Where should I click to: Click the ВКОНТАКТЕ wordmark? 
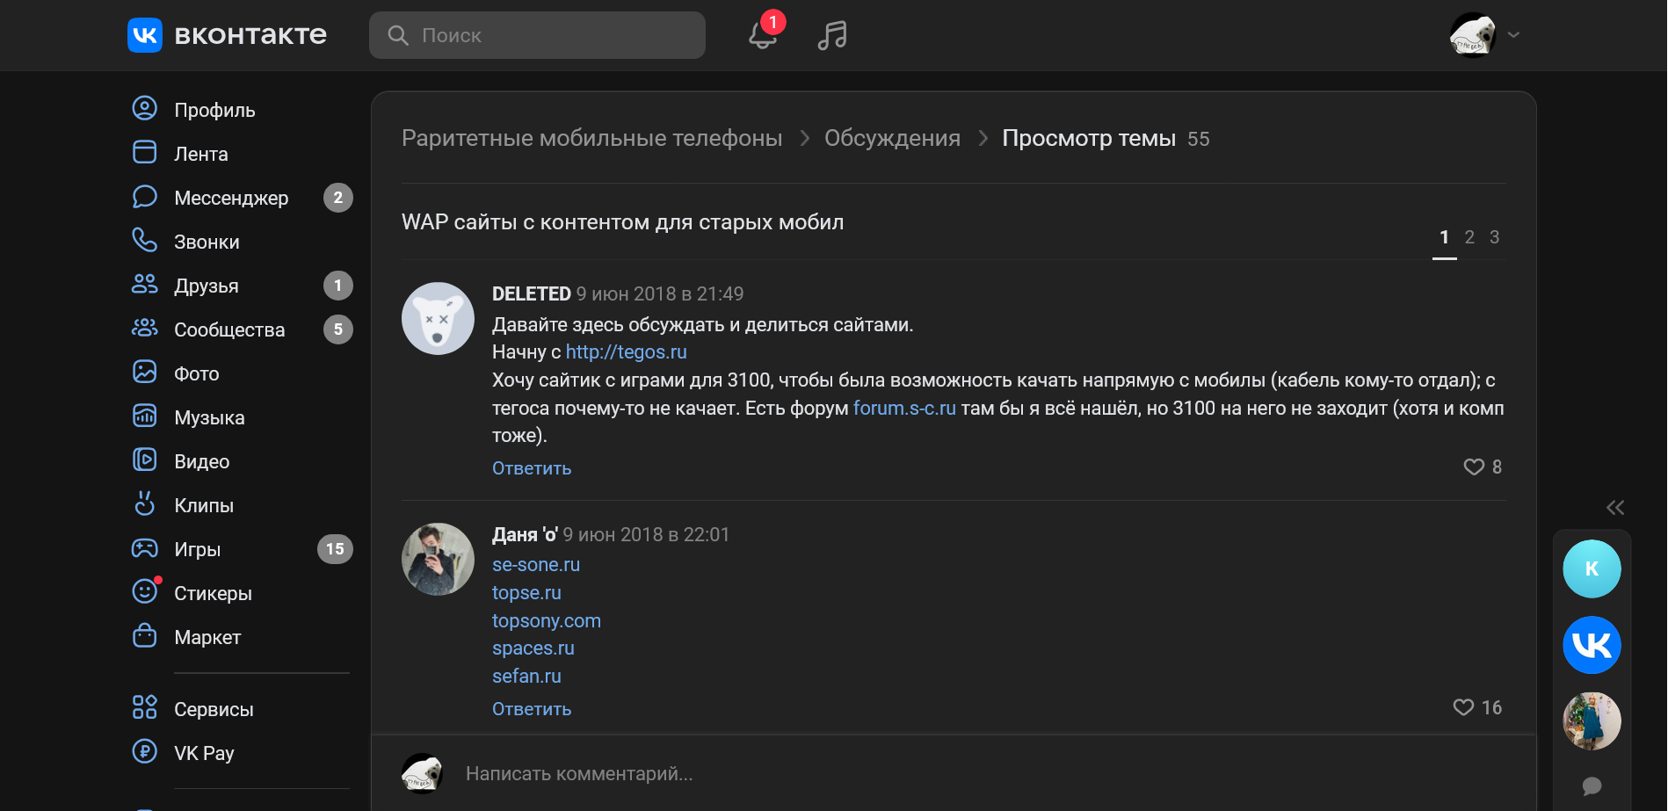(x=250, y=35)
